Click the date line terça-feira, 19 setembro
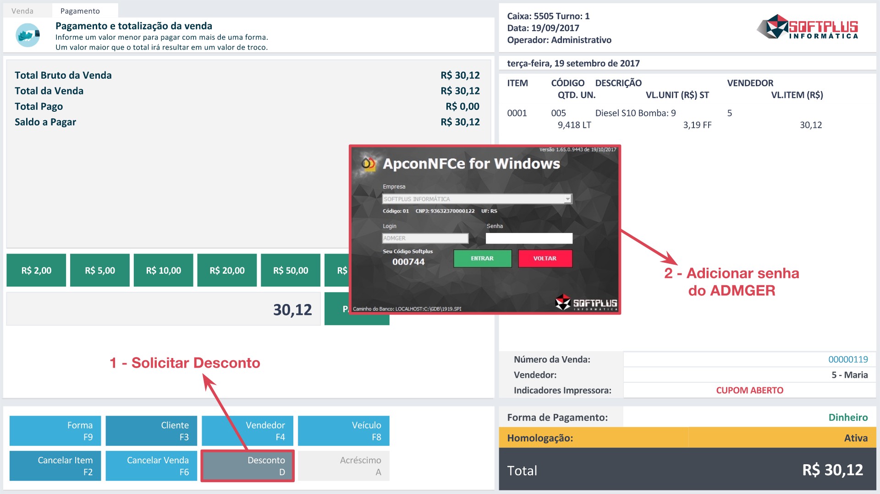The image size is (880, 494). click(x=573, y=63)
